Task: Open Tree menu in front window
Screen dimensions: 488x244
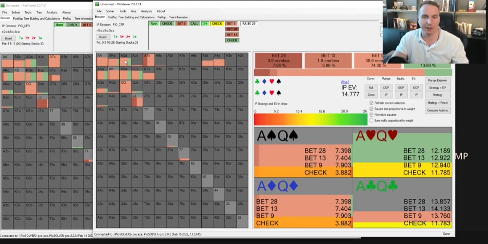Action: [134, 11]
